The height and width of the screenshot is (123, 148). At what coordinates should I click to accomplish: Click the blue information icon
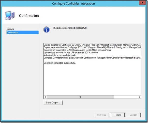(47, 30)
